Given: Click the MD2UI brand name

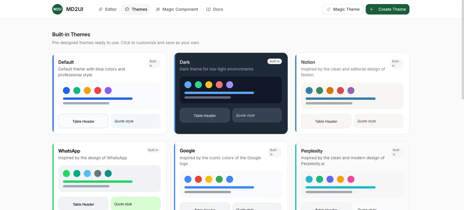Looking at the screenshot, I should (75, 9).
